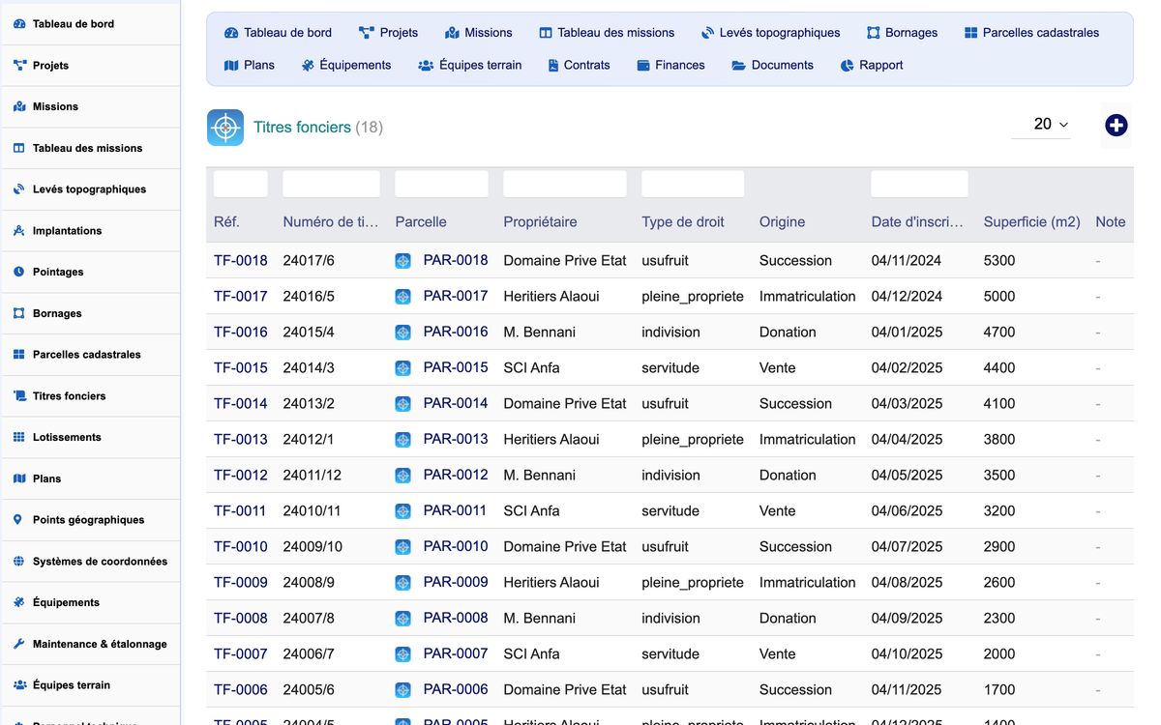Image resolution: width=1161 pixels, height=725 pixels.
Task: Sort by Note column header
Action: [1111, 222]
